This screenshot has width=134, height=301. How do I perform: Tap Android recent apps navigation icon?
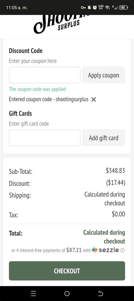(34, 293)
